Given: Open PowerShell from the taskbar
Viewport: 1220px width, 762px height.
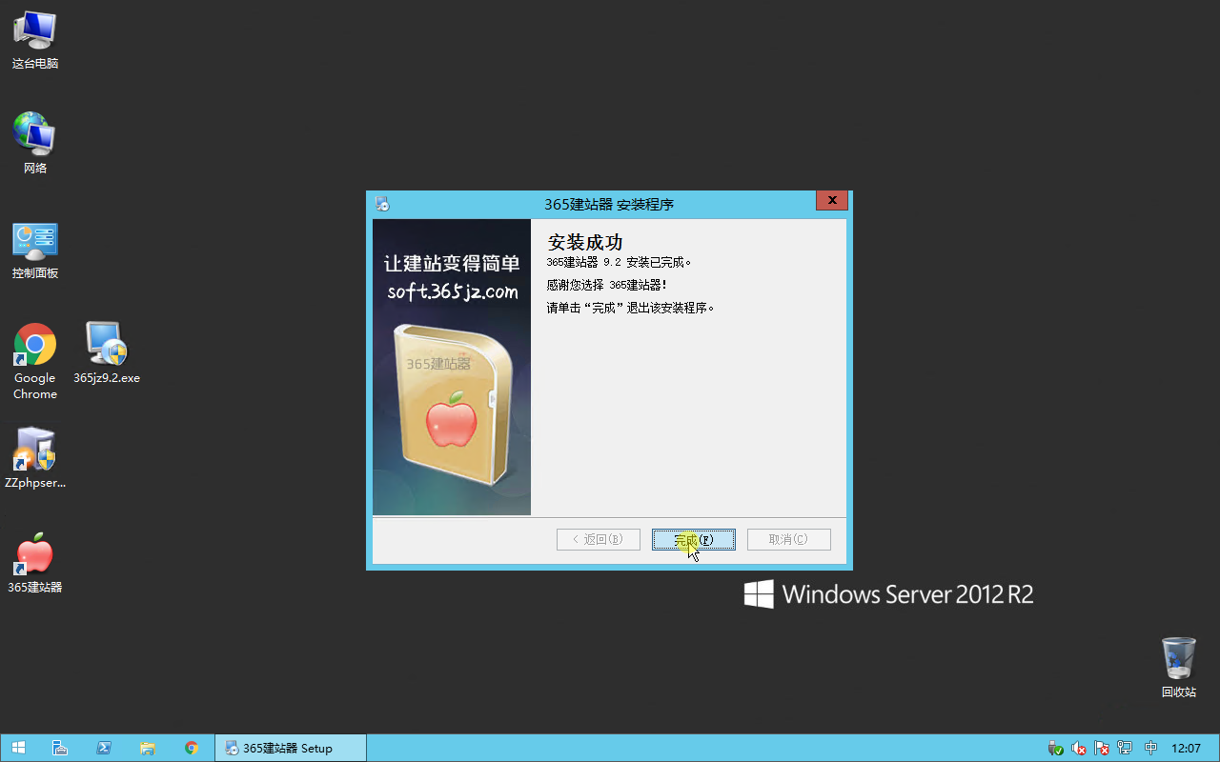Looking at the screenshot, I should [104, 748].
